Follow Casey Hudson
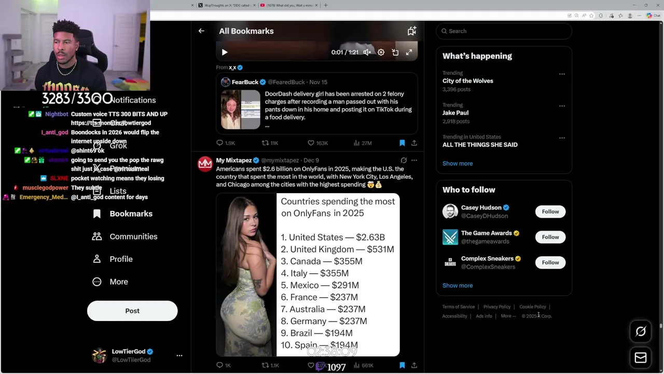This screenshot has height=374, width=664. pyautogui.click(x=550, y=211)
